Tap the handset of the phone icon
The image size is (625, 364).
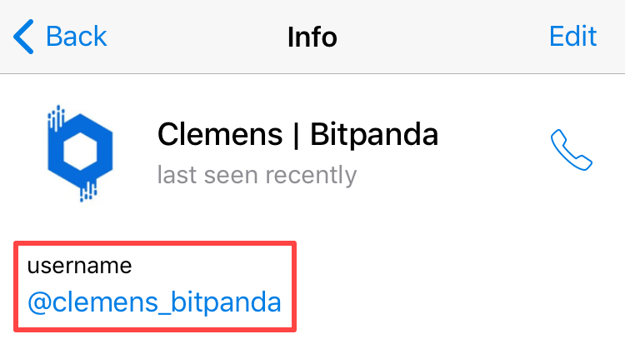(571, 150)
